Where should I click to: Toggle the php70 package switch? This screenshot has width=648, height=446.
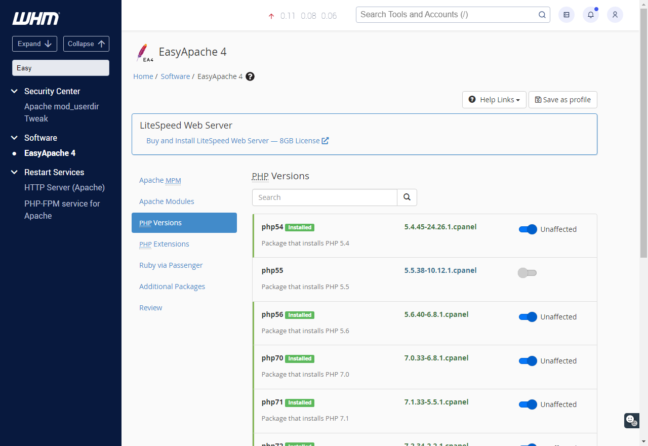pyautogui.click(x=528, y=361)
